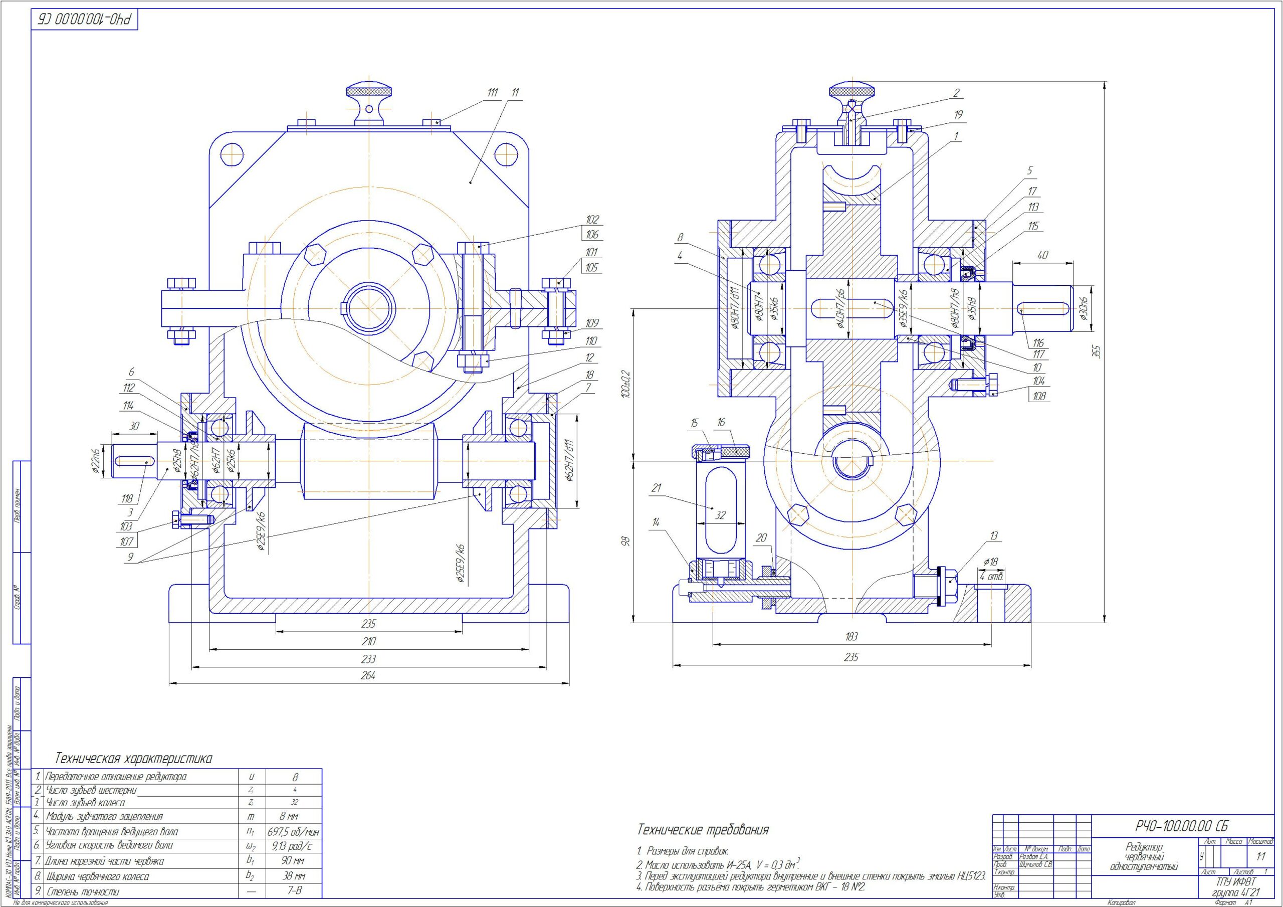This screenshot has height=907, width=1283.
Task: Click the Техническая характеристика table heading
Action: (133, 759)
